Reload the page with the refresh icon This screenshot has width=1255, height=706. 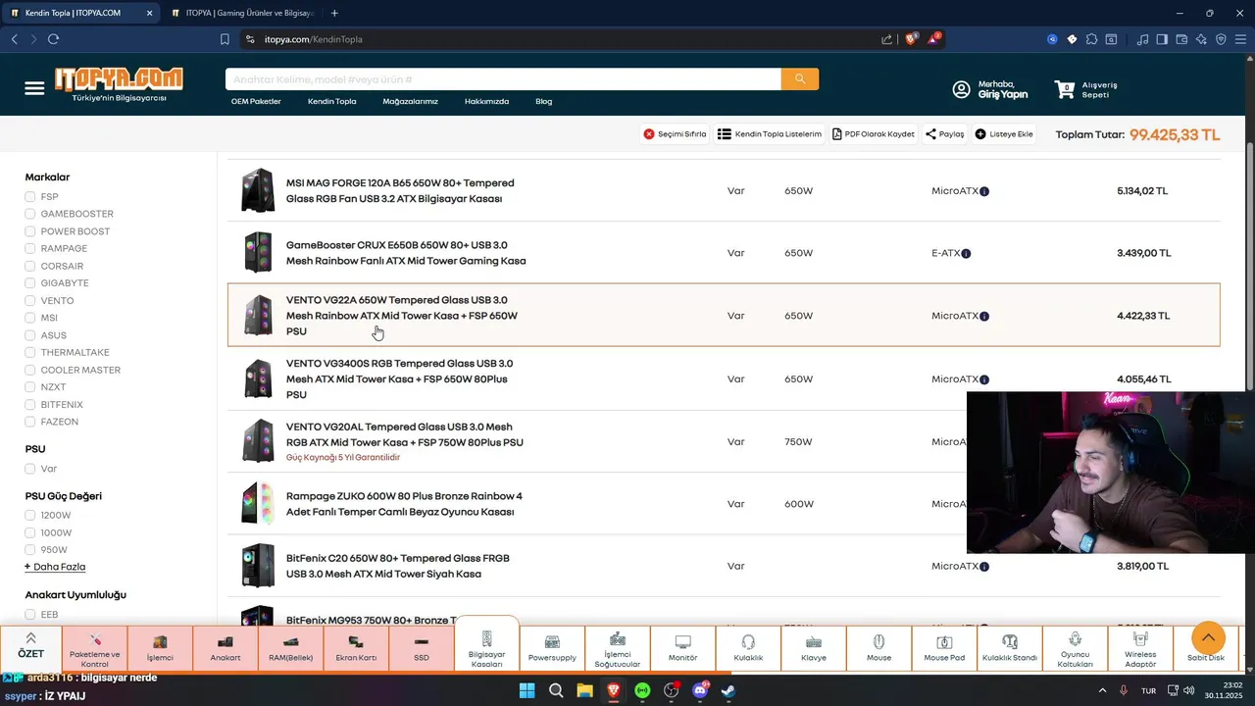53,39
